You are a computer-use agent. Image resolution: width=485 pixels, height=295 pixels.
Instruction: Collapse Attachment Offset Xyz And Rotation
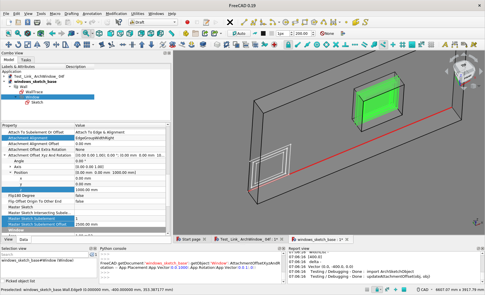coord(5,155)
